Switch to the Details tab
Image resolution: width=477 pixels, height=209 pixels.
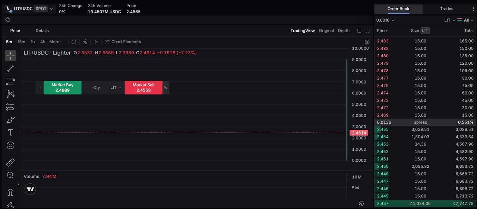point(42,30)
